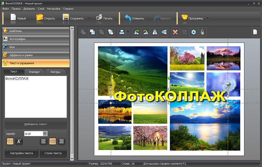Open the Слой menu
262x167 pixels.
[x=41, y=9]
